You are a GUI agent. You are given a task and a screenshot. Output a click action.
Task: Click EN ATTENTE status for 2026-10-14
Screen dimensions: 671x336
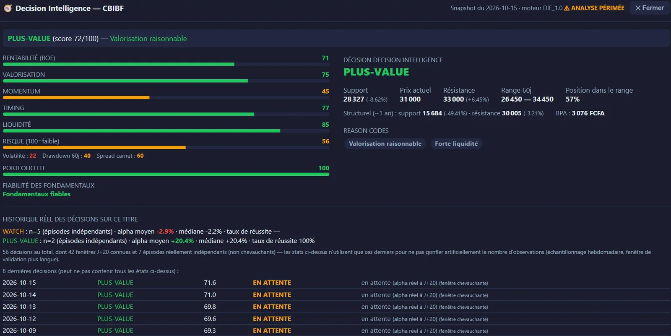click(272, 295)
